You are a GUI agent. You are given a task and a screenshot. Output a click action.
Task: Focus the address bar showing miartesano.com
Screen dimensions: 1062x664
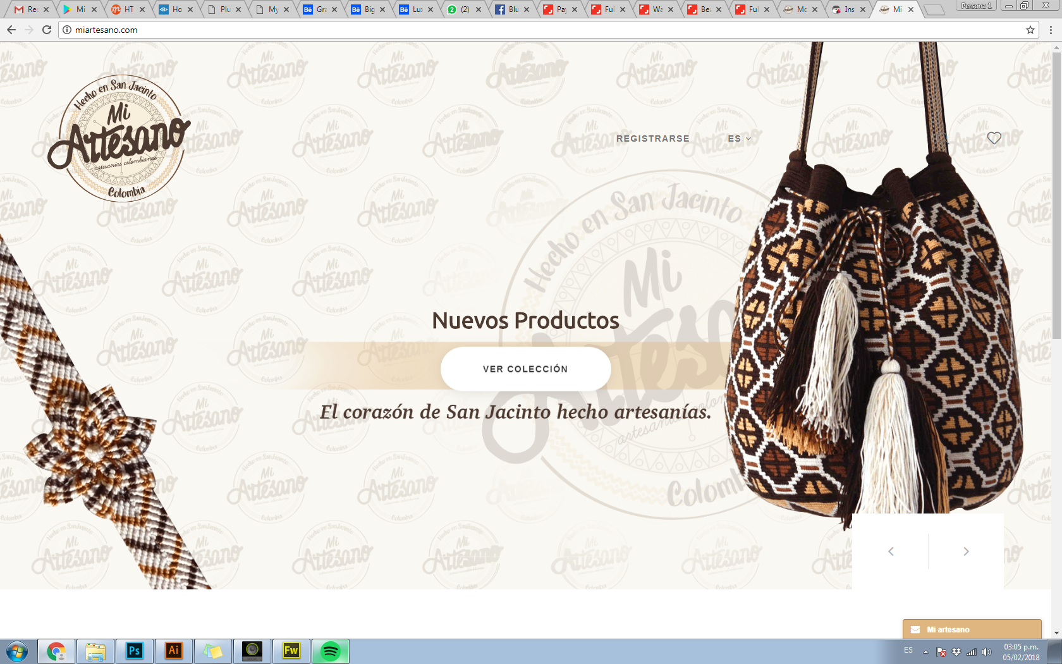pos(547,30)
